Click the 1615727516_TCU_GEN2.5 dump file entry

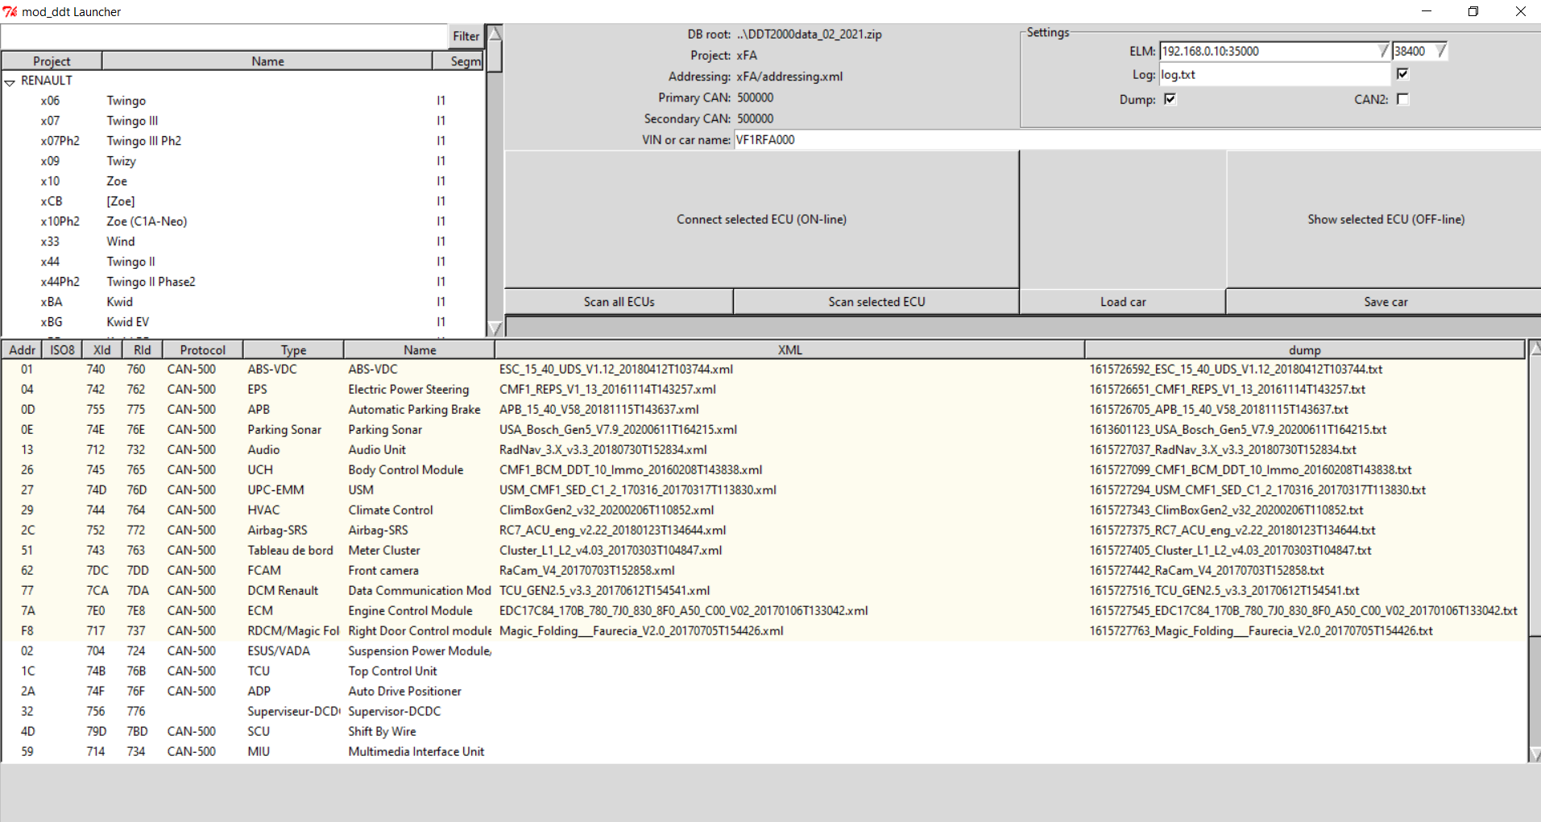[1224, 591]
